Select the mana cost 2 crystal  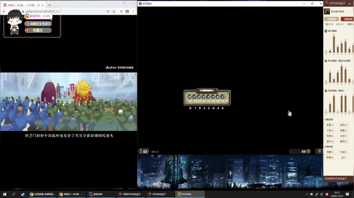[199, 97]
